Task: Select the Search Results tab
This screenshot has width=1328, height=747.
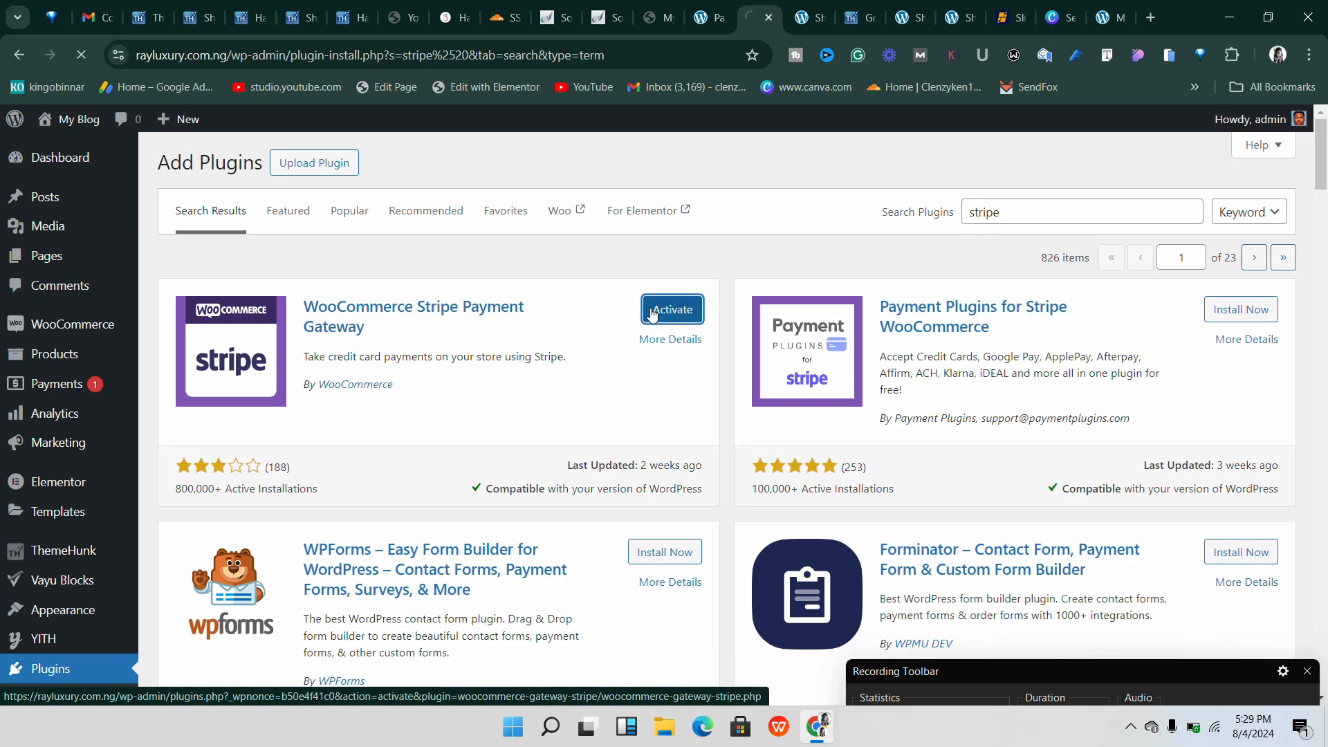Action: point(210,211)
